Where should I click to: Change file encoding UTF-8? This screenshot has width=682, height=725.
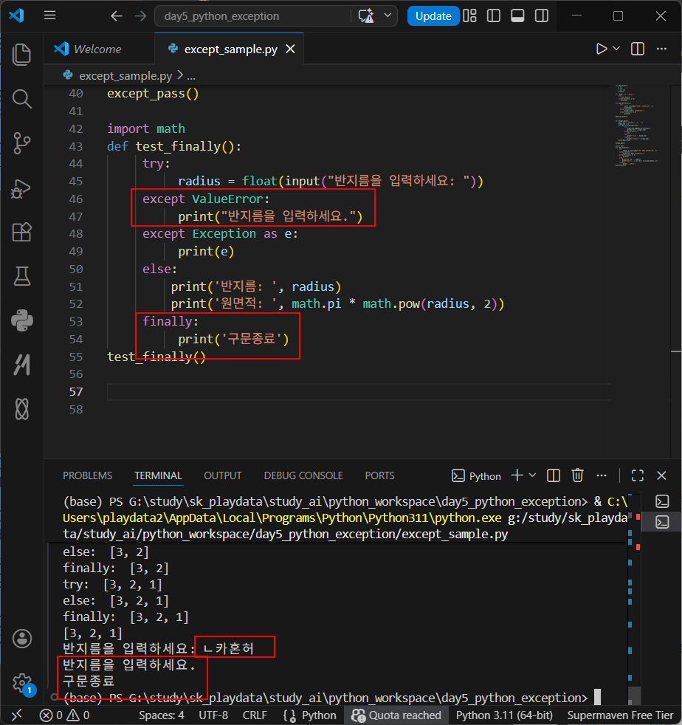[213, 715]
